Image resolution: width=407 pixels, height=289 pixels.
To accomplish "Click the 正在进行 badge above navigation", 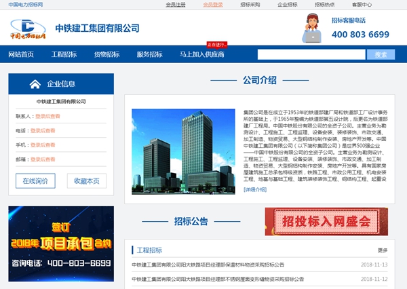I will pos(216,45).
